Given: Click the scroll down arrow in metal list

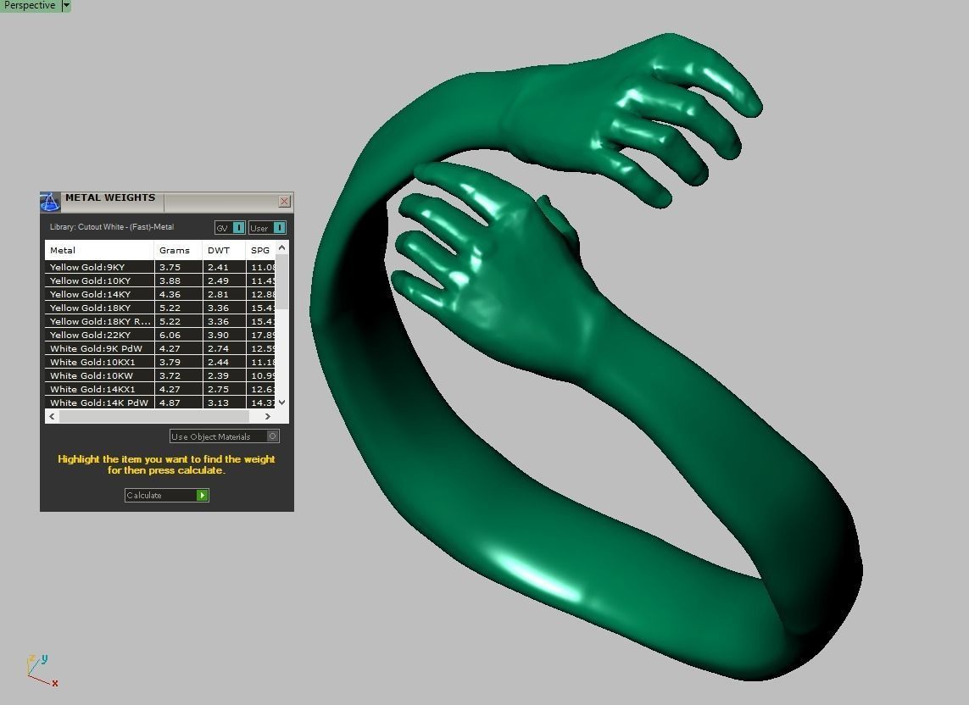Looking at the screenshot, I should (x=281, y=402).
